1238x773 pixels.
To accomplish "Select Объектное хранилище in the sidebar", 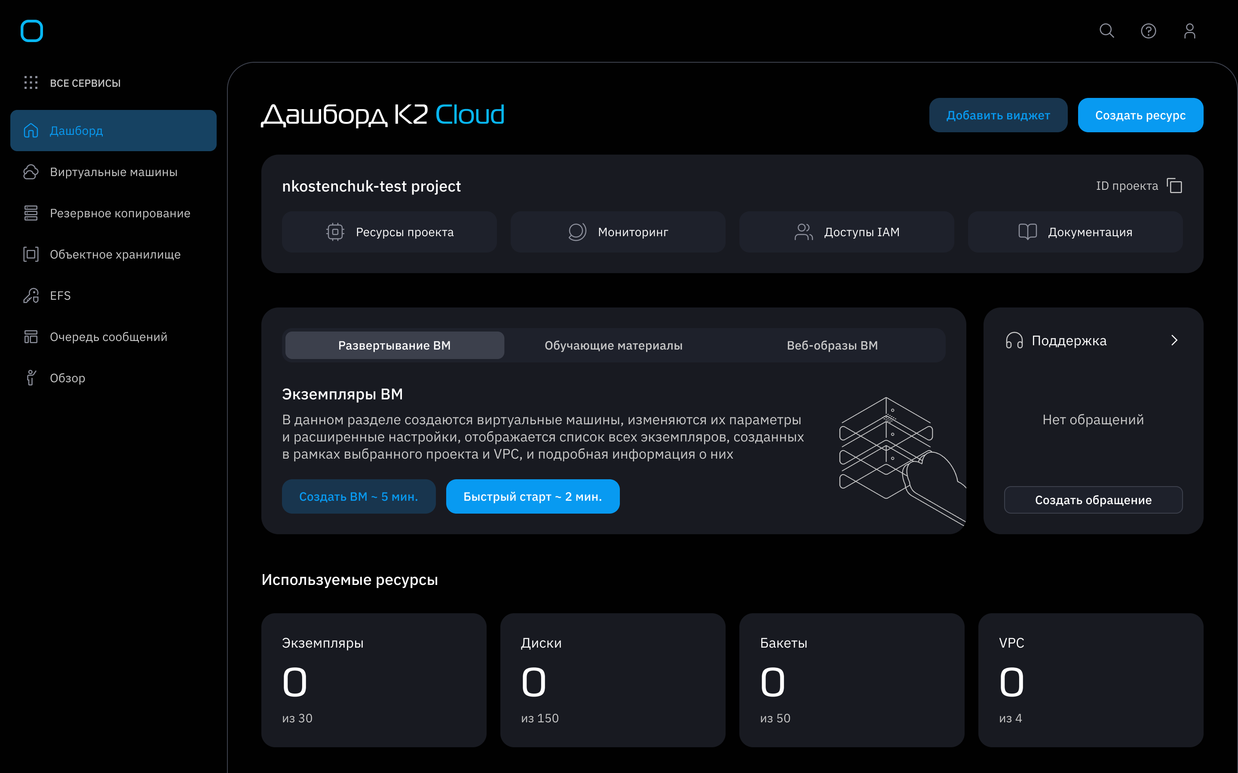I will [113, 254].
